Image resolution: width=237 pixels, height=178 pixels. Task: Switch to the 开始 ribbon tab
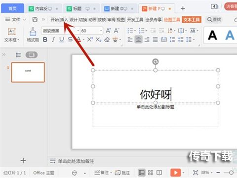tap(55, 20)
